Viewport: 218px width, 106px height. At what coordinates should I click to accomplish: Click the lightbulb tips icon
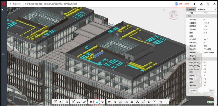click(x=208, y=4)
